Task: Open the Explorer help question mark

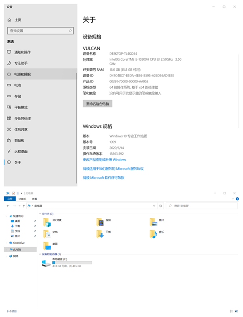Action: point(237,199)
